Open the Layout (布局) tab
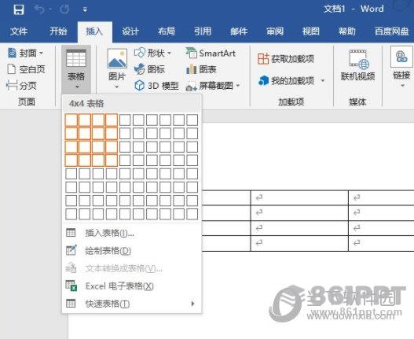Image resolution: width=414 pixels, height=339 pixels. point(167,31)
